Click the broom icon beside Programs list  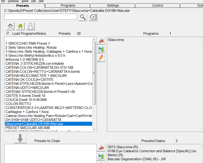pos(101,41)
